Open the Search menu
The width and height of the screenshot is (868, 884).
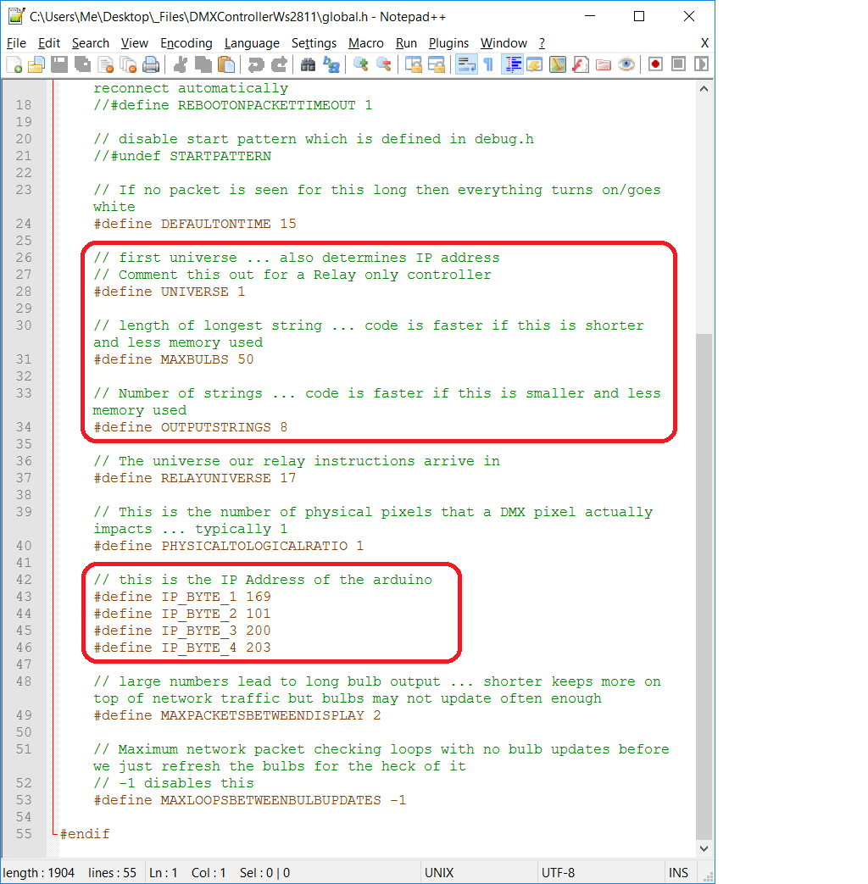(x=90, y=43)
